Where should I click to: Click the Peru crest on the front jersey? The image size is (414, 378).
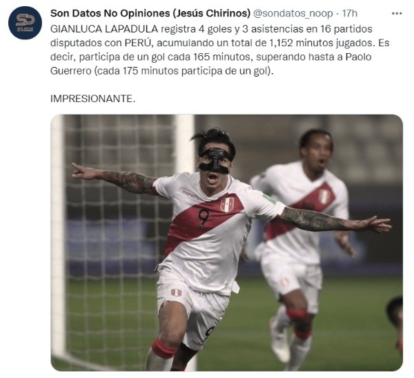pos(227,204)
